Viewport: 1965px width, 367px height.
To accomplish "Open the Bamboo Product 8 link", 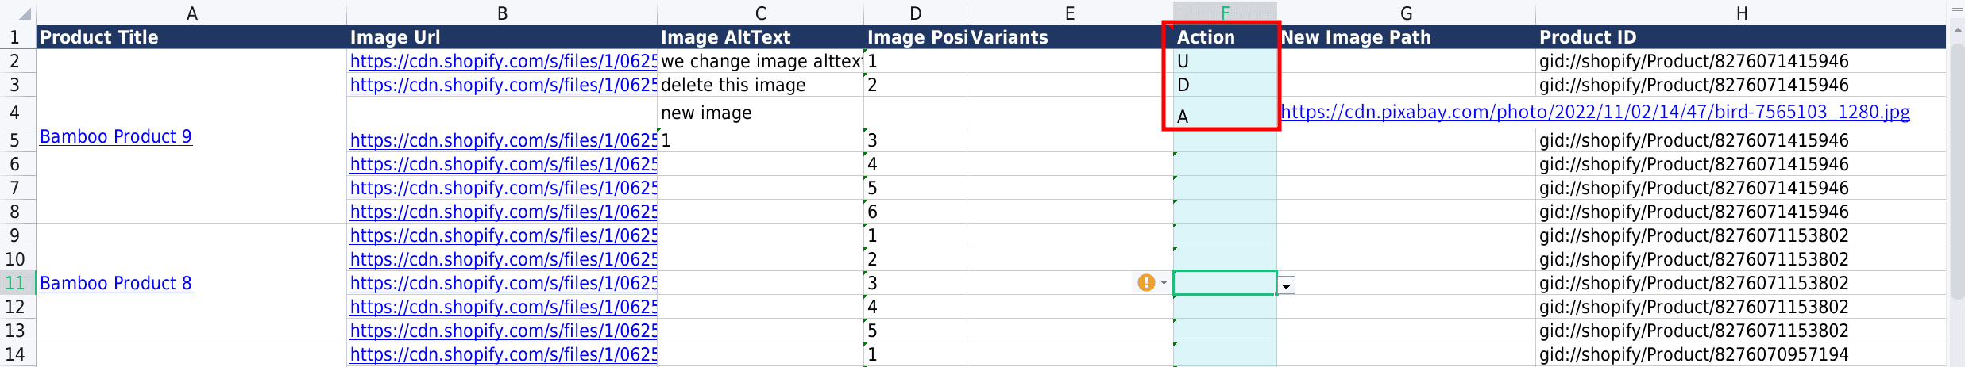I will (x=116, y=283).
